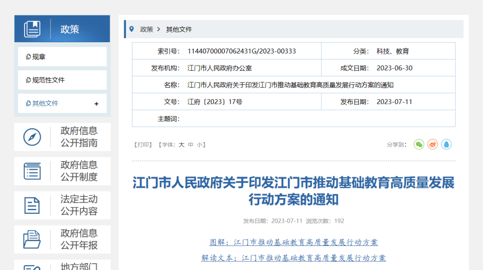Select the 其他文件 sidebar item
491x270 pixels.
coord(45,103)
